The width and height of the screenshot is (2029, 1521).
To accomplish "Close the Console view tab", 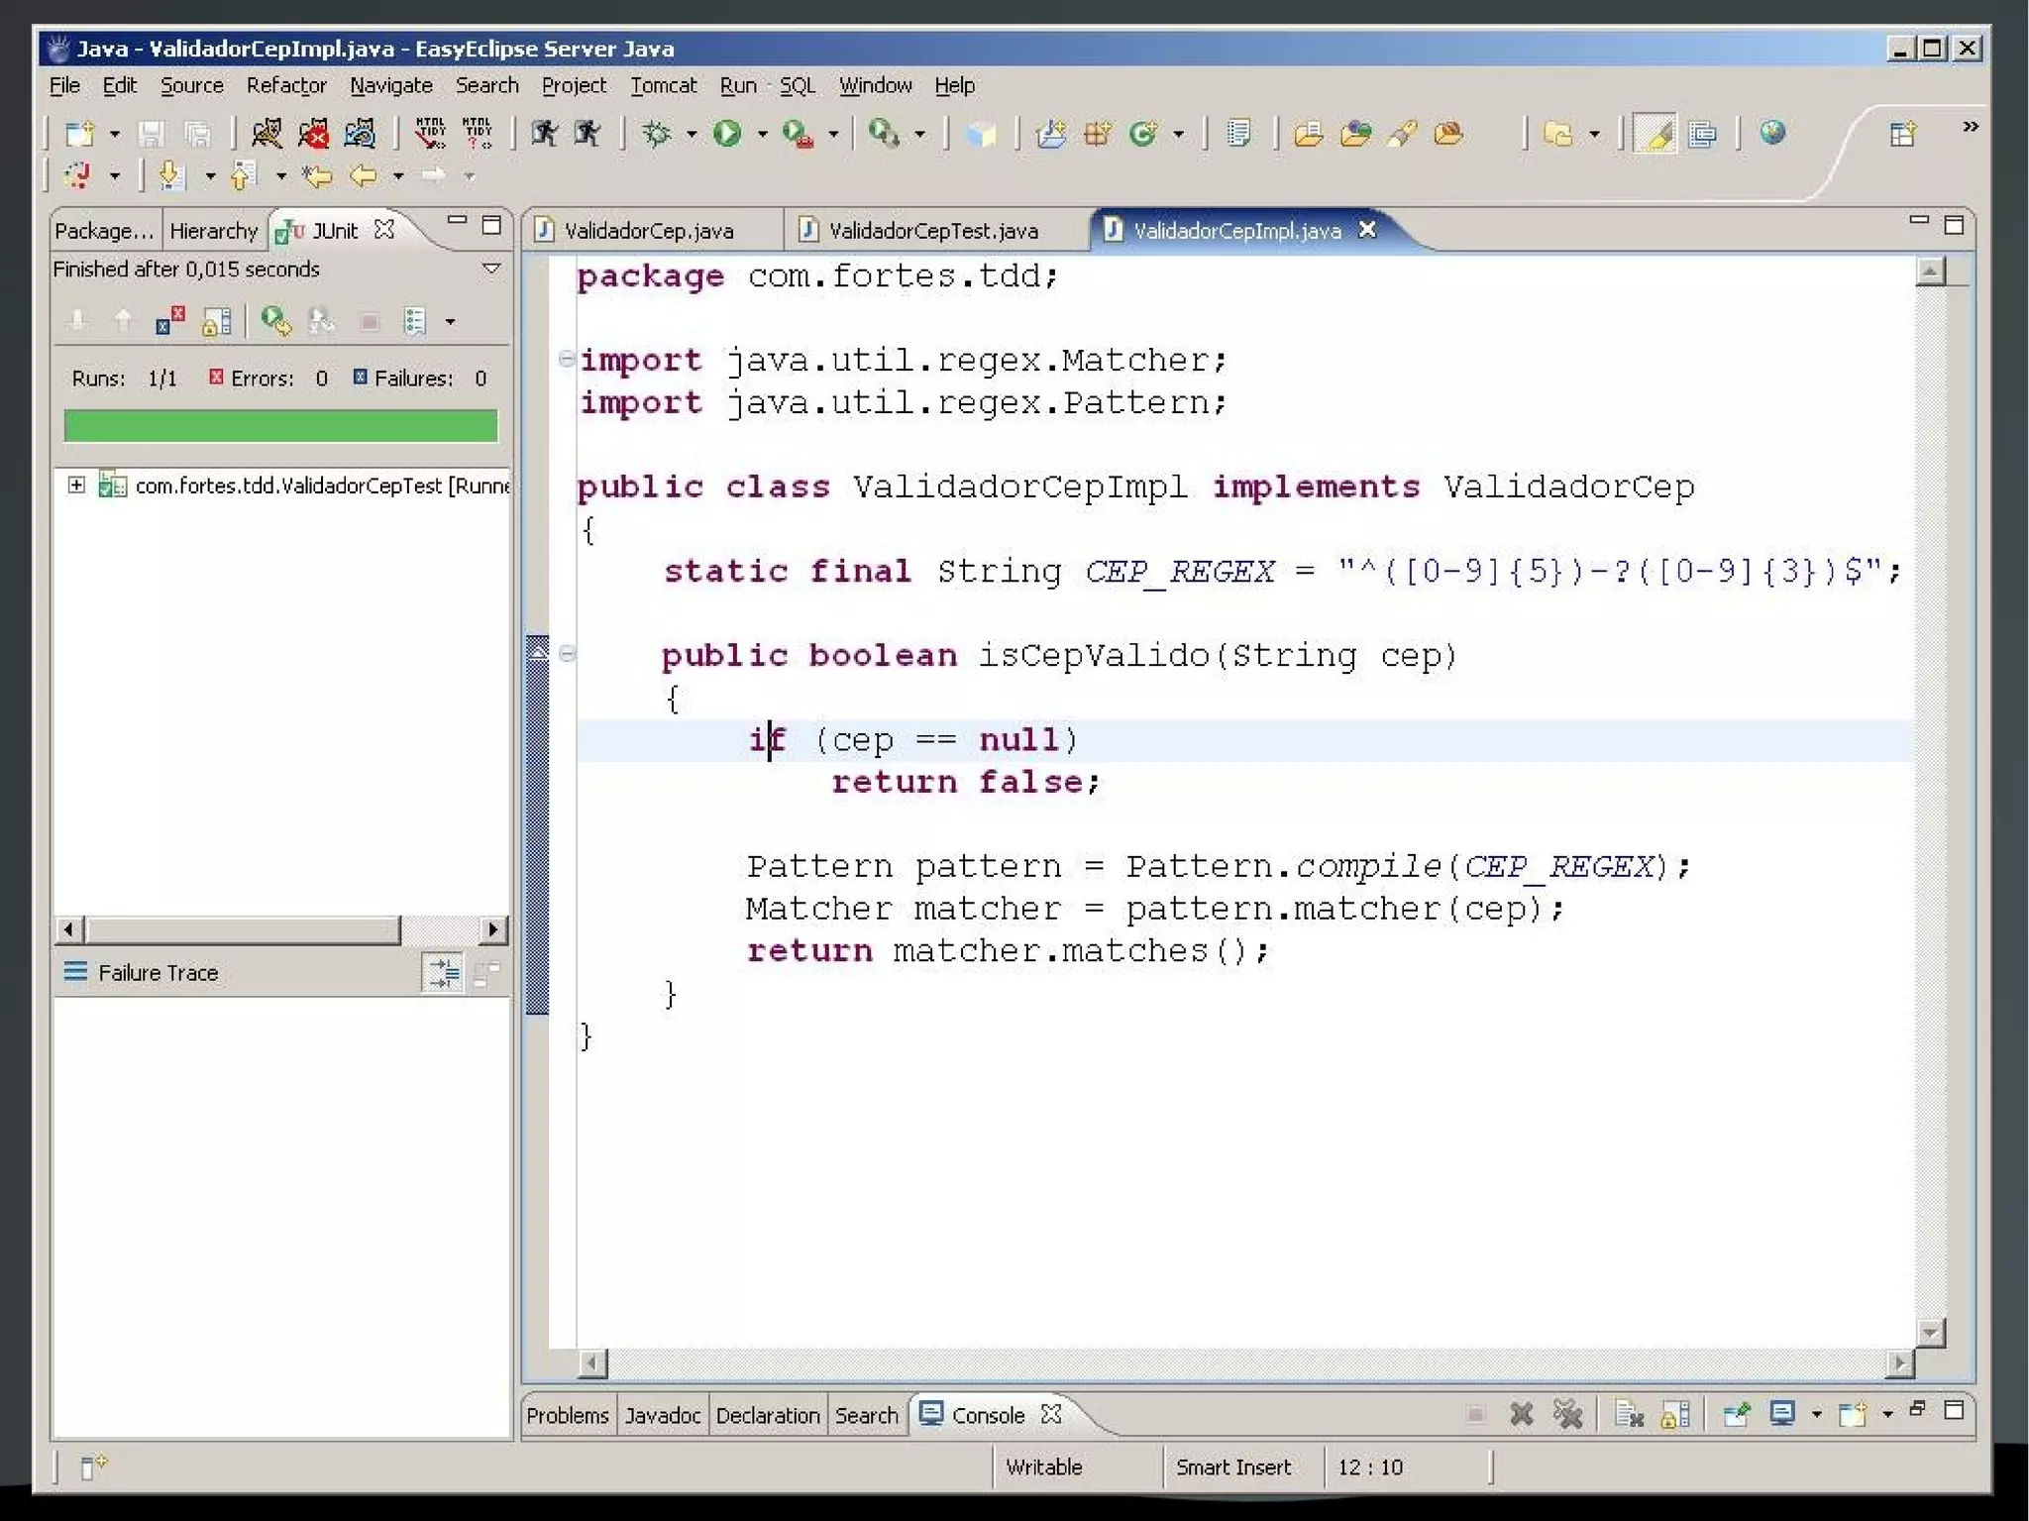I will coord(1051,1414).
